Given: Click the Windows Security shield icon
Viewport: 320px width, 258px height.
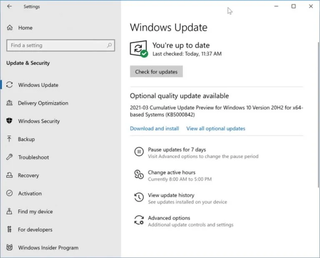Looking at the screenshot, I should [10, 121].
